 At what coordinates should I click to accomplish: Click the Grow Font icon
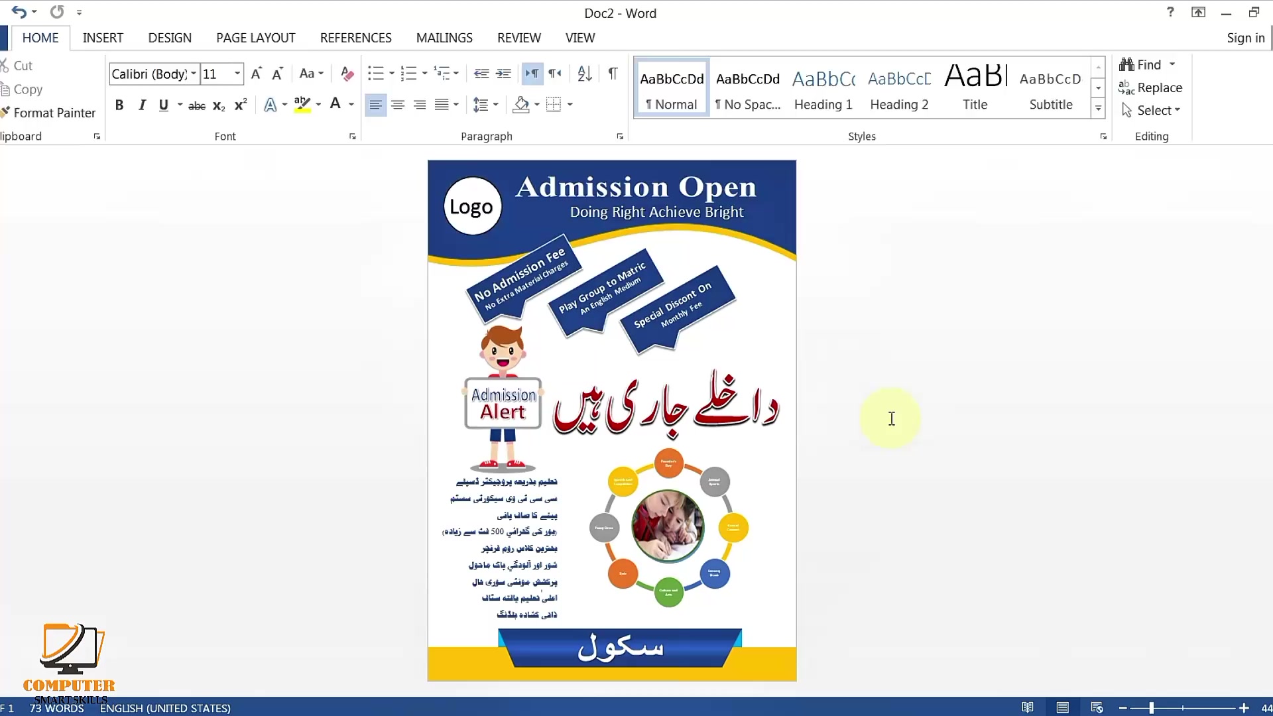tap(257, 74)
